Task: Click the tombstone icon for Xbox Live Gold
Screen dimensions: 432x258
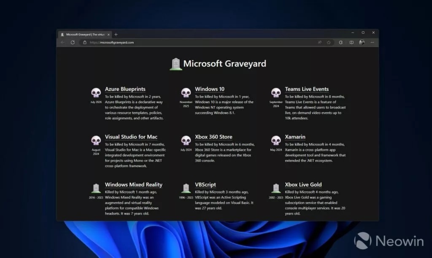Action: click(x=276, y=189)
